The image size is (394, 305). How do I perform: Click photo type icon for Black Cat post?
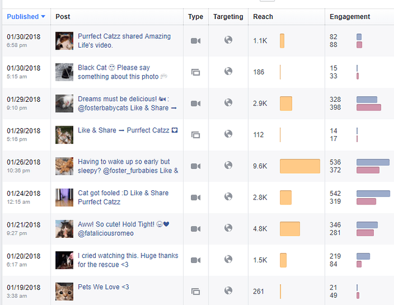(195, 72)
